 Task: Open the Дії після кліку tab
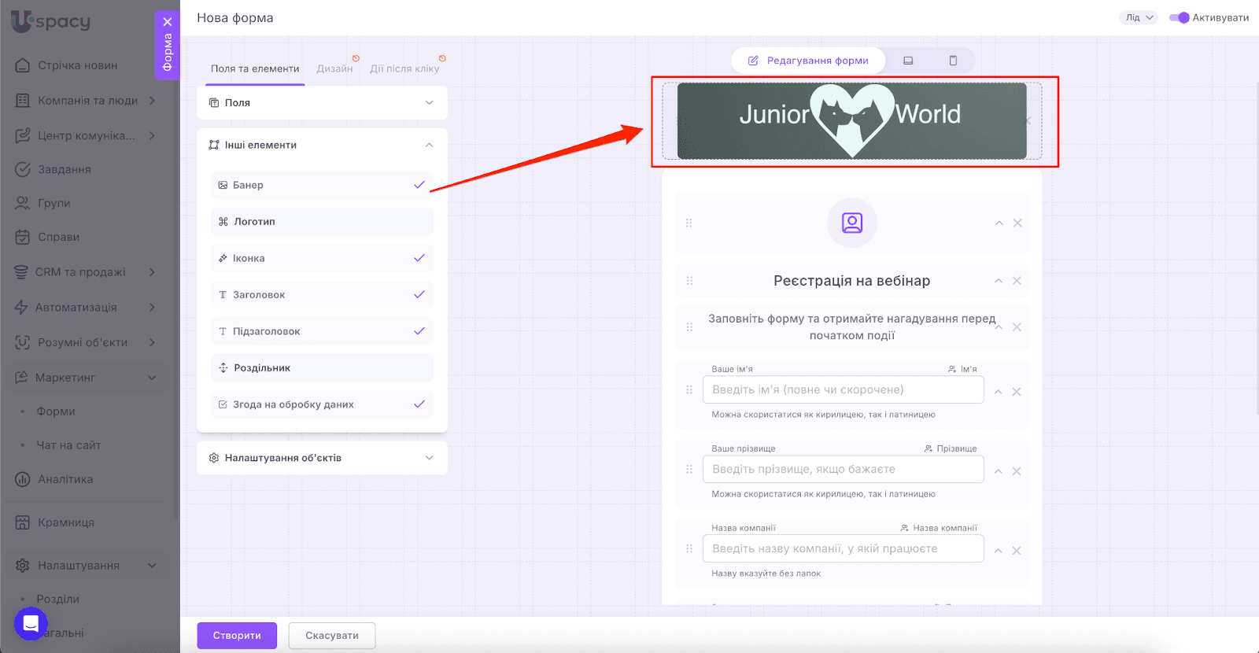tap(404, 68)
